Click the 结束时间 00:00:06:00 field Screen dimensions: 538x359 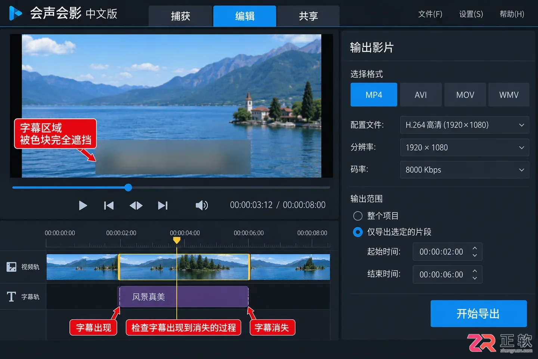click(x=447, y=274)
